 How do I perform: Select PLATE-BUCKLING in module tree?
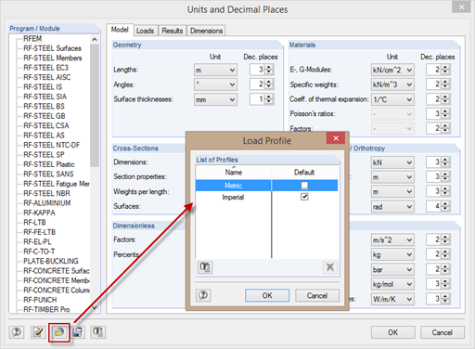click(x=51, y=261)
